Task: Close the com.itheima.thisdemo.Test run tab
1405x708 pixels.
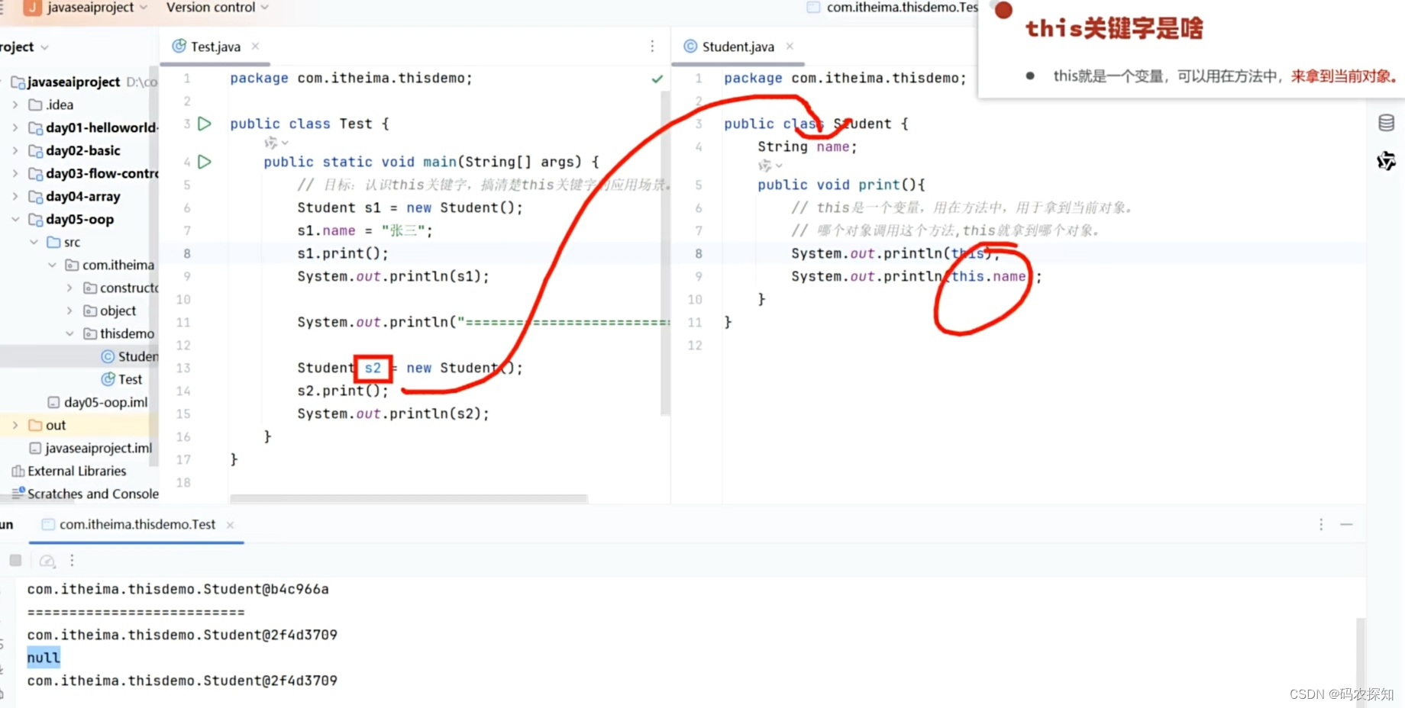Action: 230,525
